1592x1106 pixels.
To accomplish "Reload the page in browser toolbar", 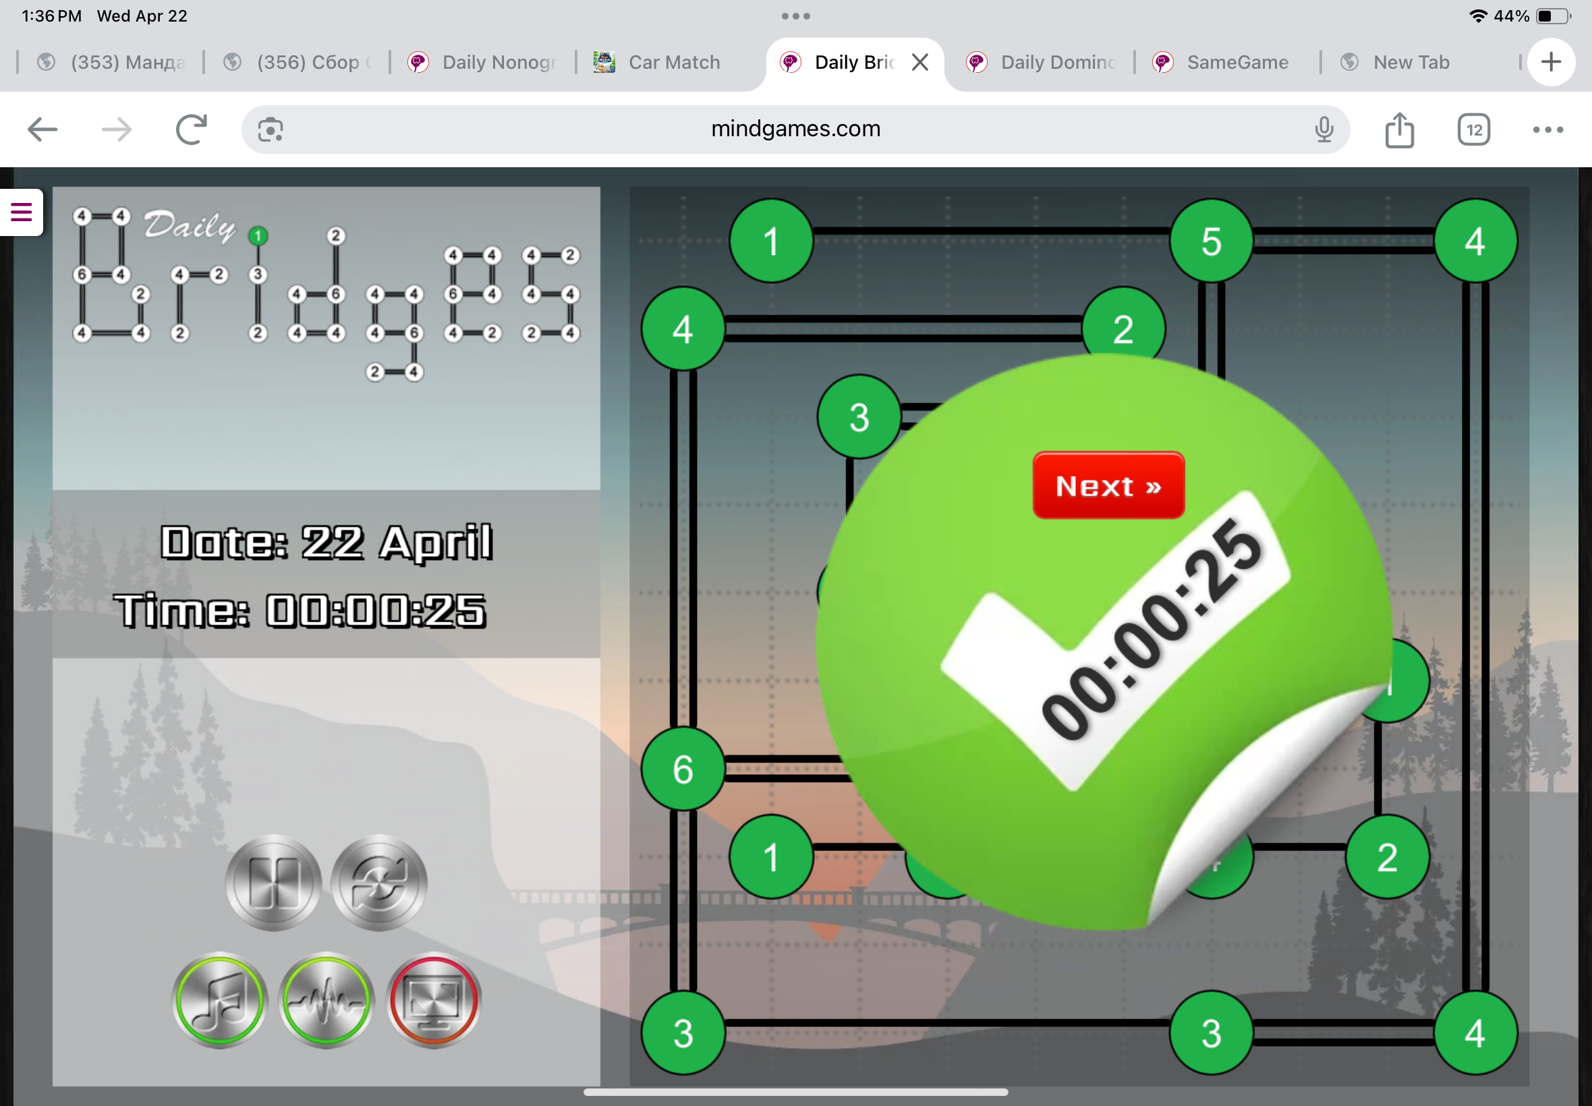I will (x=192, y=129).
